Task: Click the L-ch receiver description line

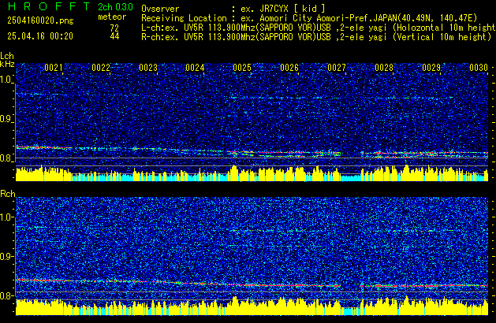Action: click(319, 28)
